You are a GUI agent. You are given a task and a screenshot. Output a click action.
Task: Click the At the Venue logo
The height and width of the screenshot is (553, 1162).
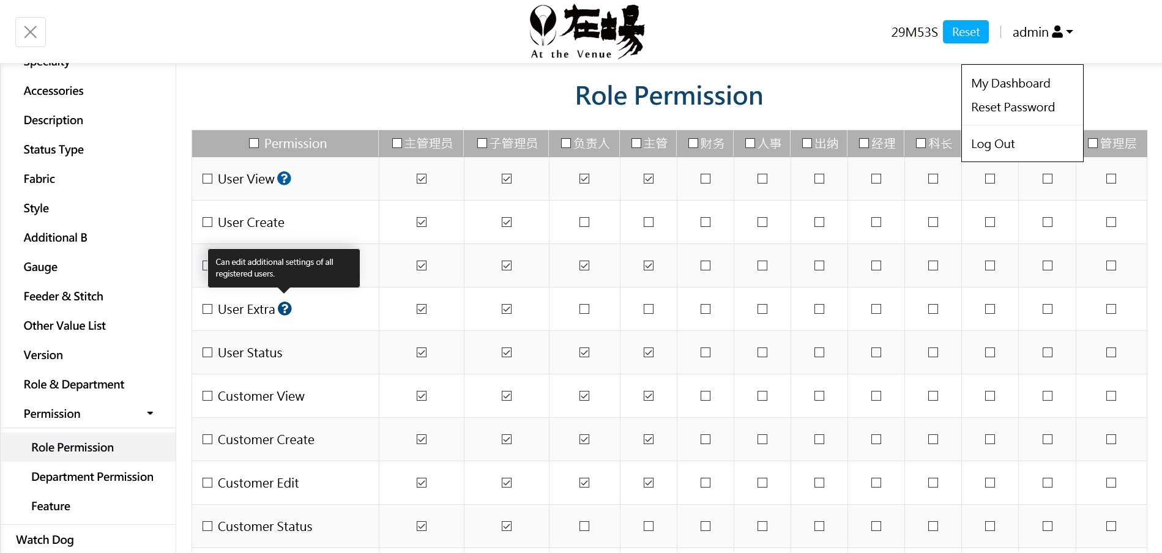coord(586,32)
